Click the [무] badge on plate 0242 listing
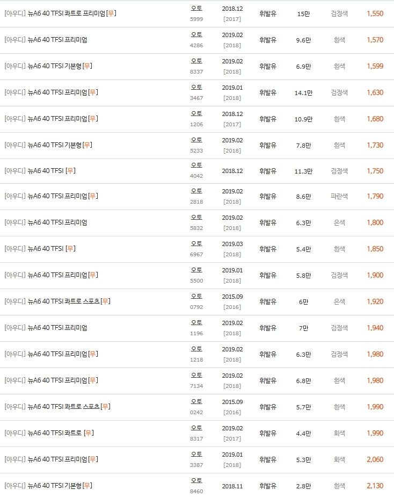This screenshot has height=497, width=394. click(105, 406)
